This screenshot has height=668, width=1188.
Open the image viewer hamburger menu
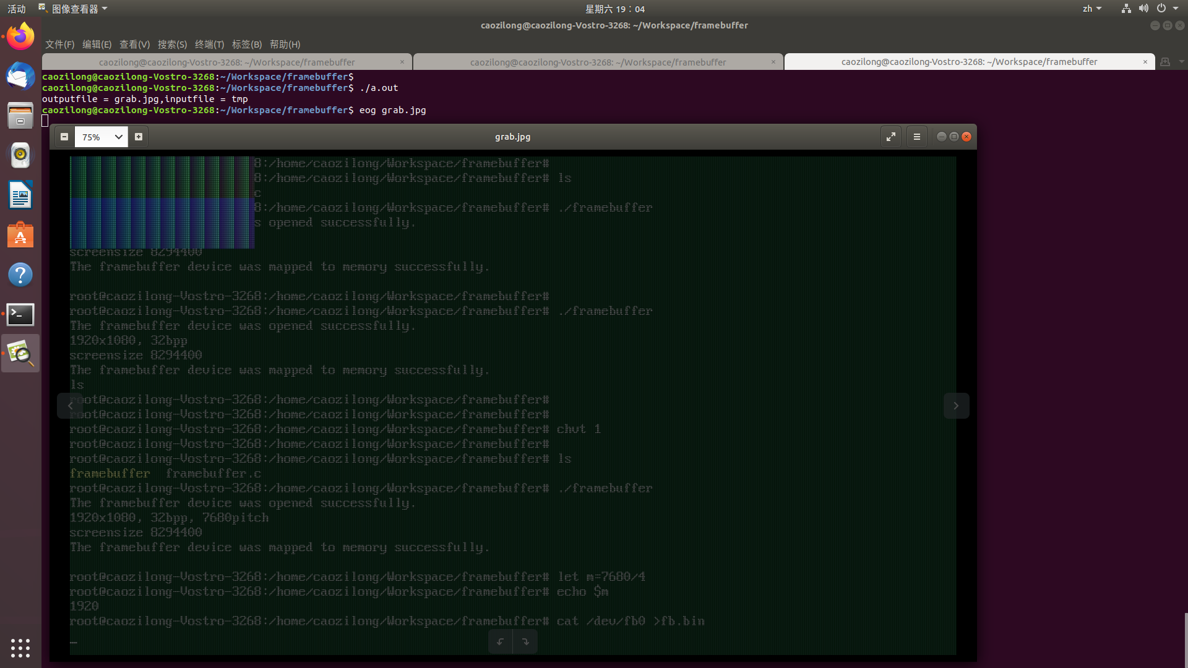(x=916, y=136)
